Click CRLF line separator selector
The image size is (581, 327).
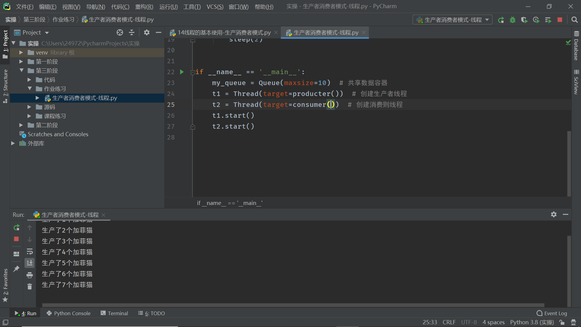pos(449,322)
